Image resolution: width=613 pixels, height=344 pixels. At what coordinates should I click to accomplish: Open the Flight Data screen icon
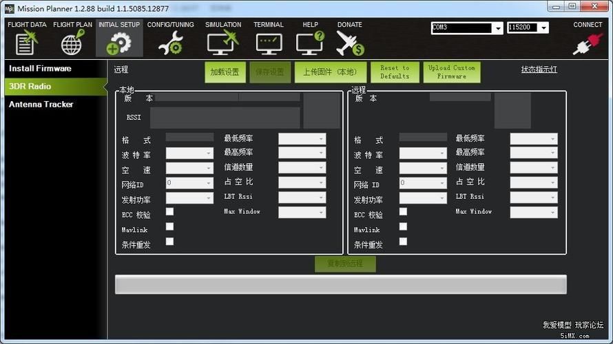tap(26, 43)
